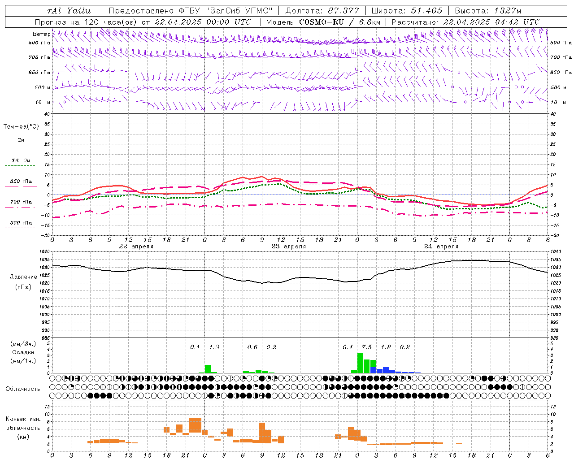Click the Осадки panel label
The width and height of the screenshot is (574, 459).
[x=23, y=352]
